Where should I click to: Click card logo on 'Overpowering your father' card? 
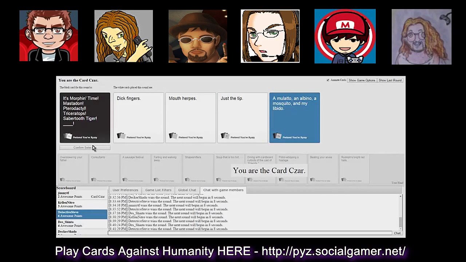point(62,180)
